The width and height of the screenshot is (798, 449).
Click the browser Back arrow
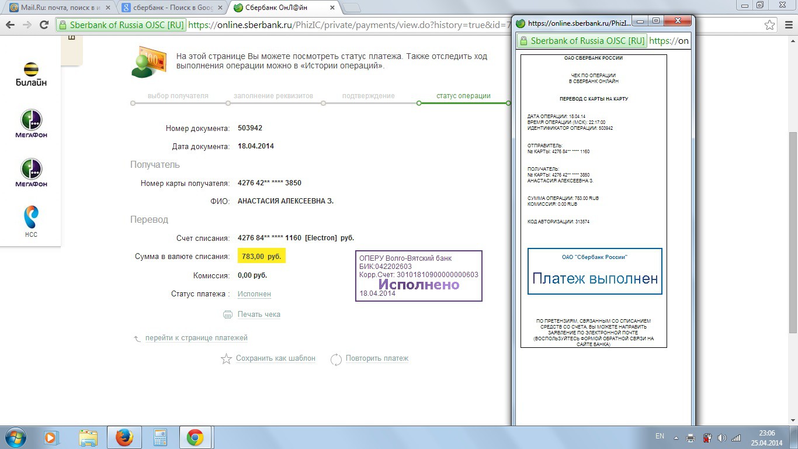pos(10,25)
